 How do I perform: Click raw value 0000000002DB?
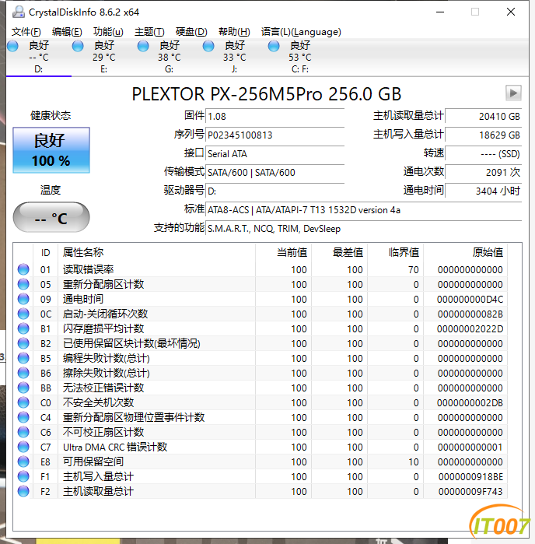click(470, 403)
